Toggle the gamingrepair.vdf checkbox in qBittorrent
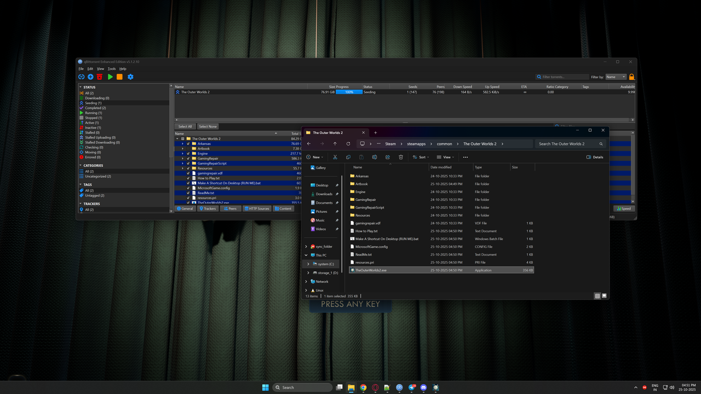 188,173
